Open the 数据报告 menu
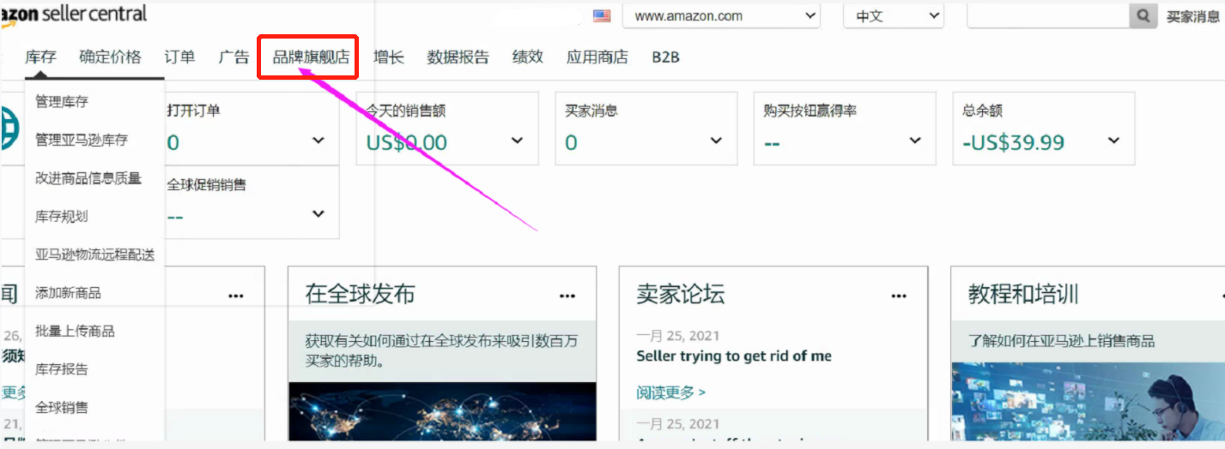 click(x=458, y=57)
